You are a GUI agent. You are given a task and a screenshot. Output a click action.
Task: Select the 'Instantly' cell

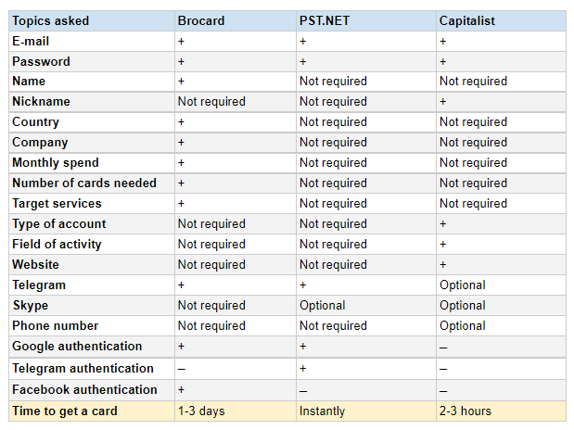tap(323, 411)
